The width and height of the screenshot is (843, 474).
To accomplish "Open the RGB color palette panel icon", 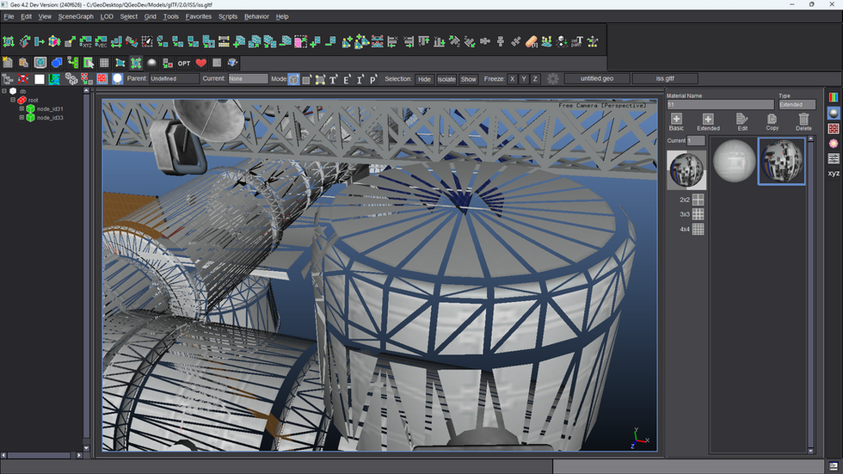I will coord(834,97).
